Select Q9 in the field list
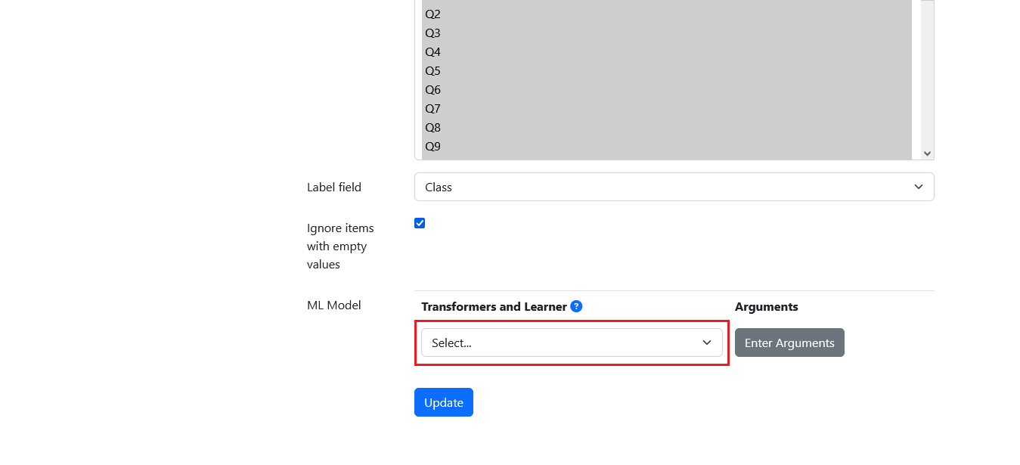This screenshot has width=1020, height=465. [x=667, y=147]
